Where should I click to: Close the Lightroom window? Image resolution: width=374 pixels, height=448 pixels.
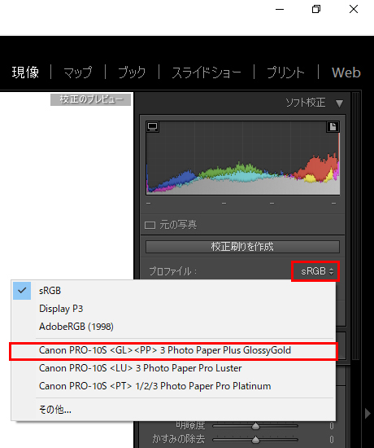(x=354, y=10)
